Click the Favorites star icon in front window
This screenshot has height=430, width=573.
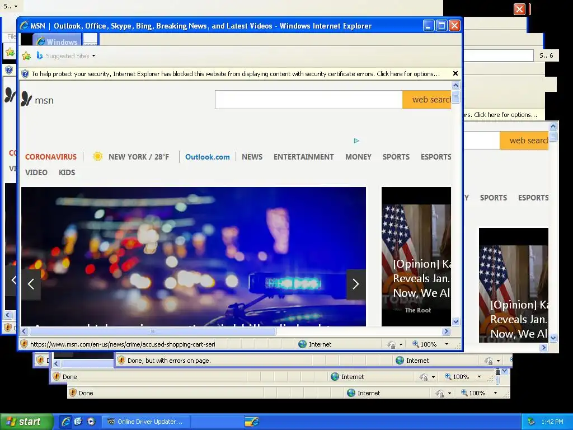click(26, 56)
